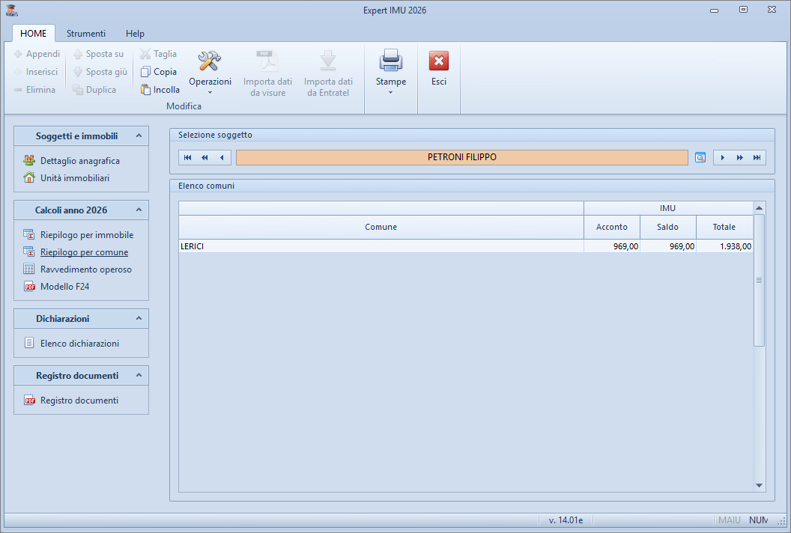Jump to the last subject record

[757, 157]
